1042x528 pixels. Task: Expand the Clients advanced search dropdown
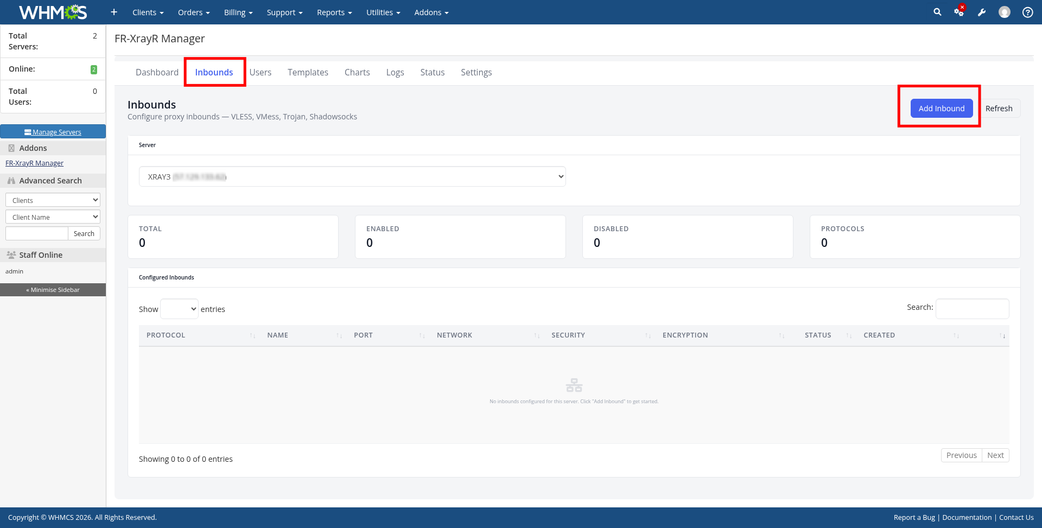click(x=53, y=200)
